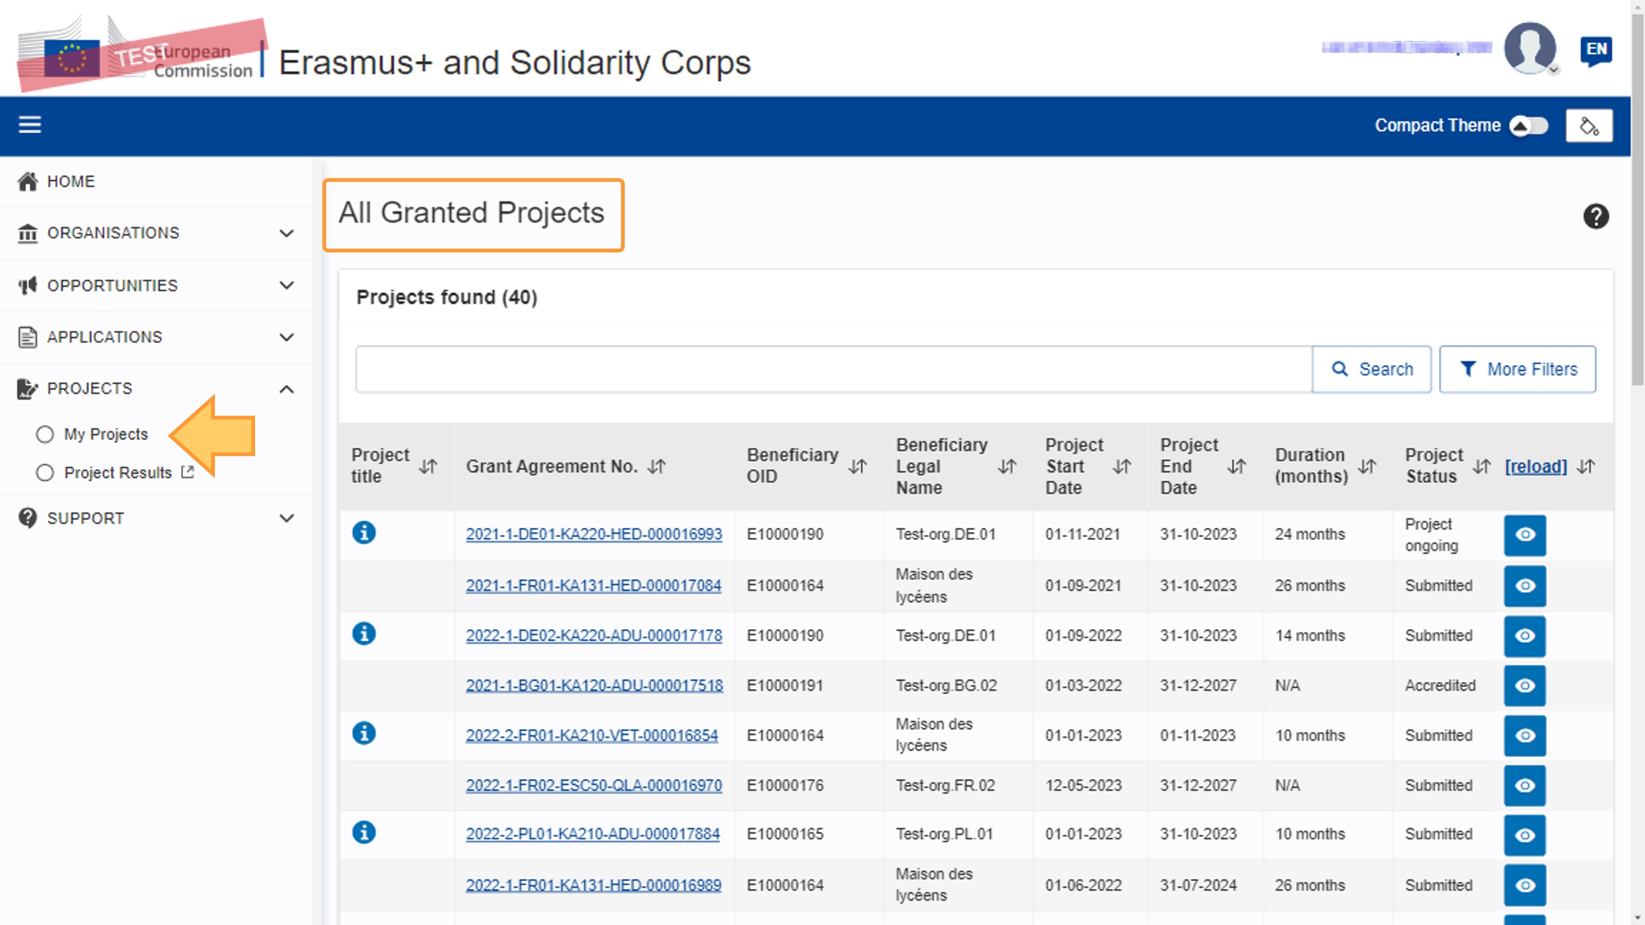The height and width of the screenshot is (925, 1645).
Task: View project 2022-1-DE02-KA220-ADU-000017178 with eye button
Action: (1525, 636)
